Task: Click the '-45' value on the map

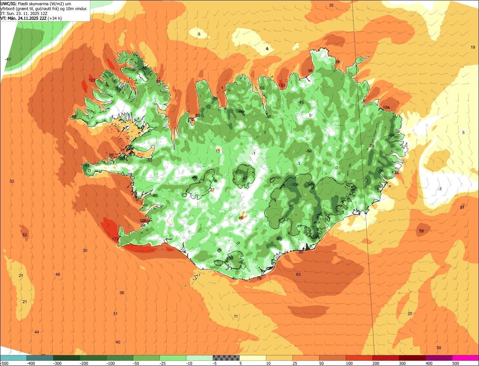Action: tap(301, 102)
